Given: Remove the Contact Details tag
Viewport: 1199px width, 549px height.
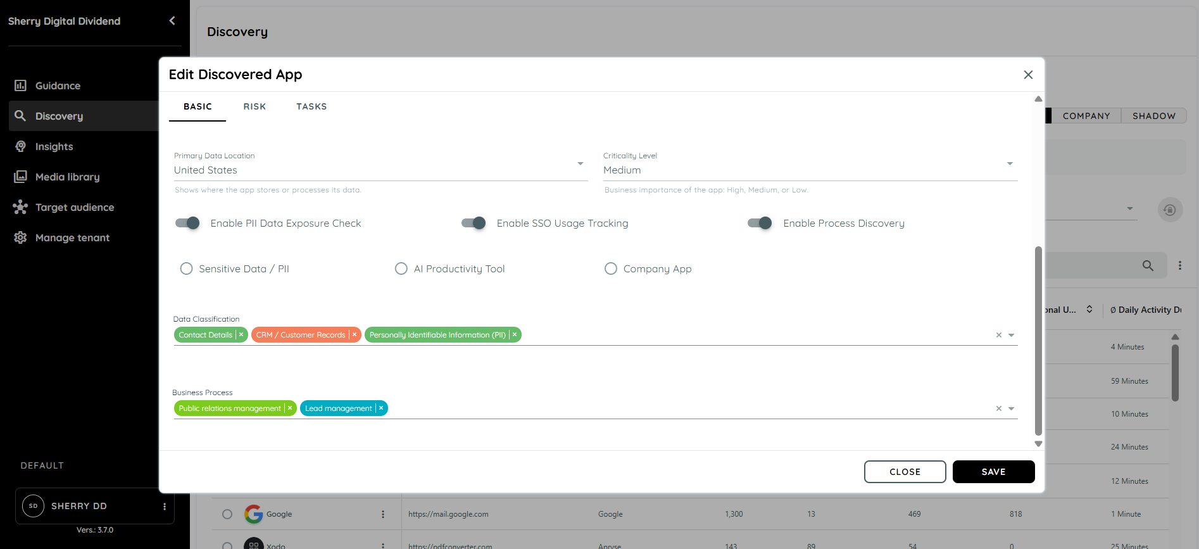Looking at the screenshot, I should 241,335.
